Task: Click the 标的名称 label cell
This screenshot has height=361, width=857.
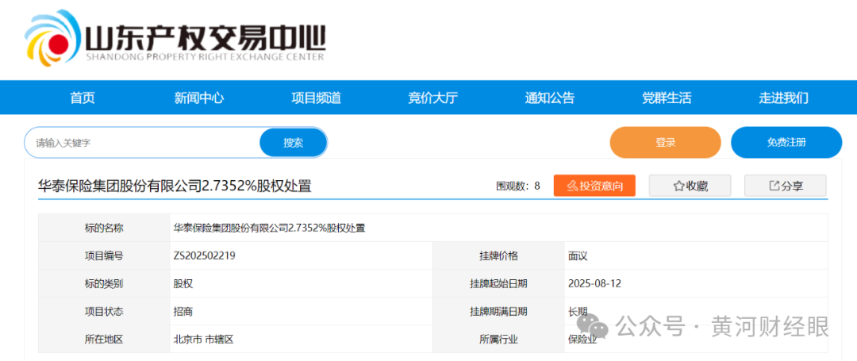Action: pos(104,228)
